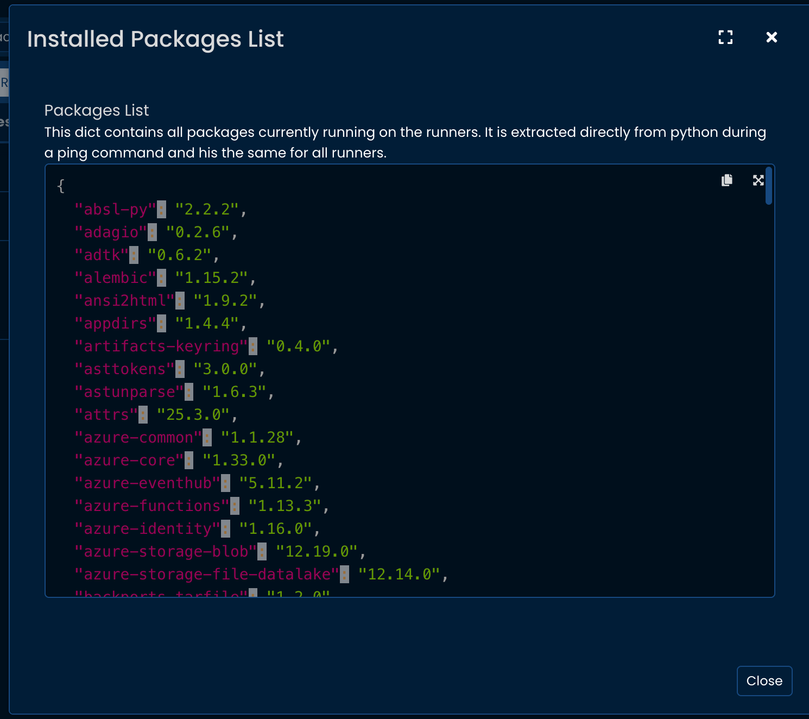Expand the code viewer to fullscreen
The width and height of the screenshot is (809, 719).
pyautogui.click(x=759, y=180)
